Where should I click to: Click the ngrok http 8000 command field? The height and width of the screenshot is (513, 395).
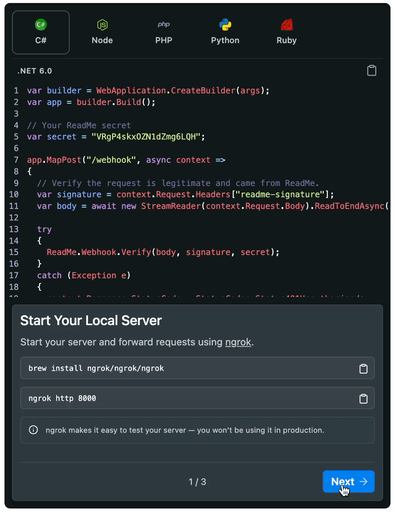click(197, 398)
